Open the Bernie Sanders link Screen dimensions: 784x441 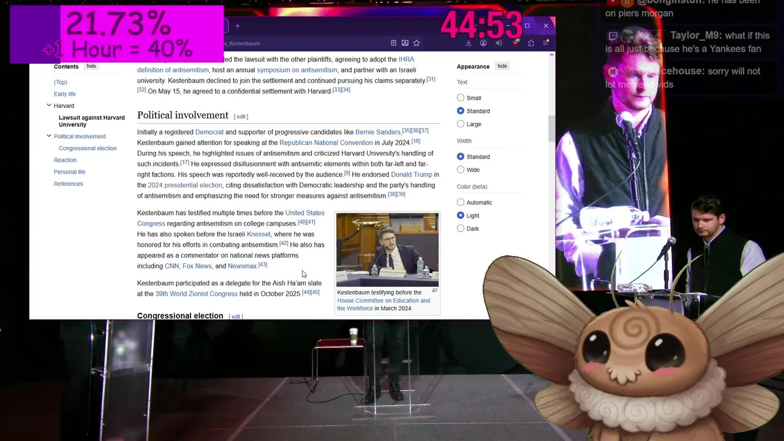click(x=378, y=132)
